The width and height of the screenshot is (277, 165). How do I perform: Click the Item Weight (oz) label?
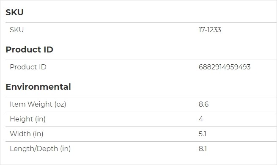[38, 104]
